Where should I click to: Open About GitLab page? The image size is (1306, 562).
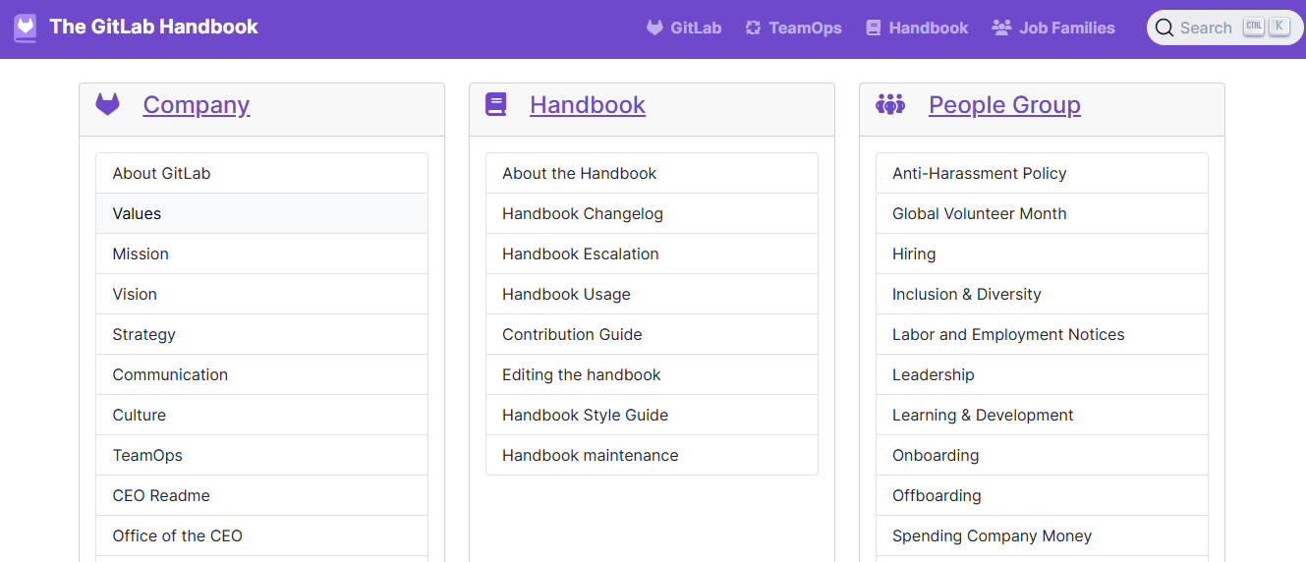coord(261,173)
